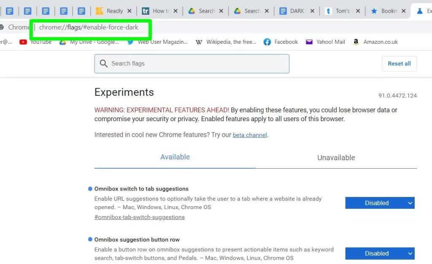Click the Yahoo Mail envelope icon

309,42
